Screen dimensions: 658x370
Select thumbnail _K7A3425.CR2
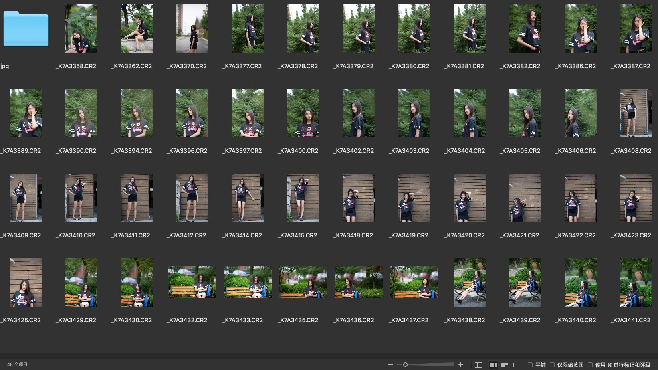pyautogui.click(x=26, y=282)
